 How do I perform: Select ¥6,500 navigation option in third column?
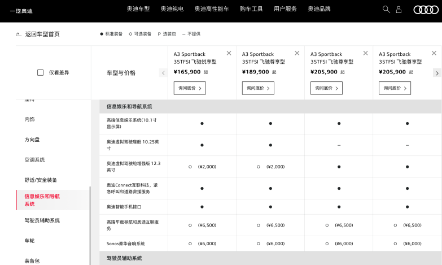[327, 225]
